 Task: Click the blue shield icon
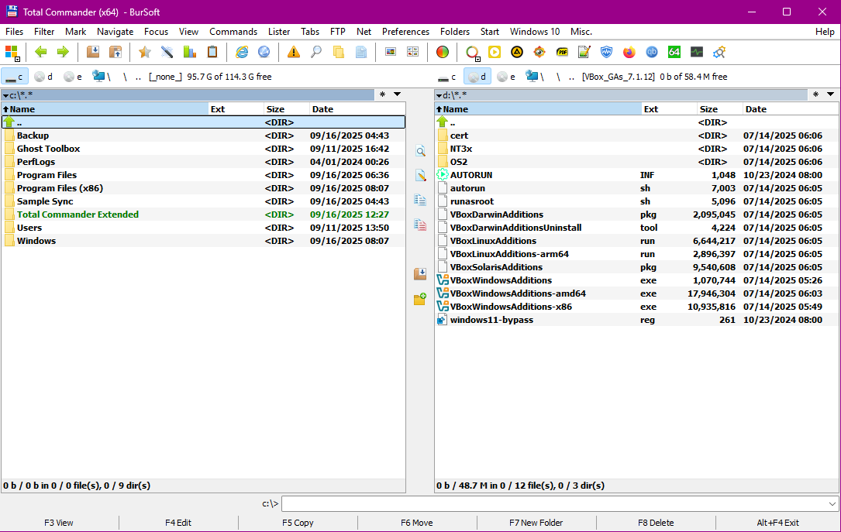[x=607, y=52]
